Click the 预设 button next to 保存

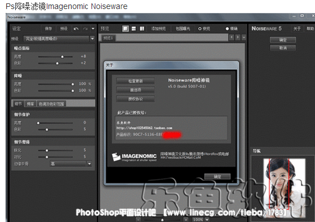click(64, 29)
